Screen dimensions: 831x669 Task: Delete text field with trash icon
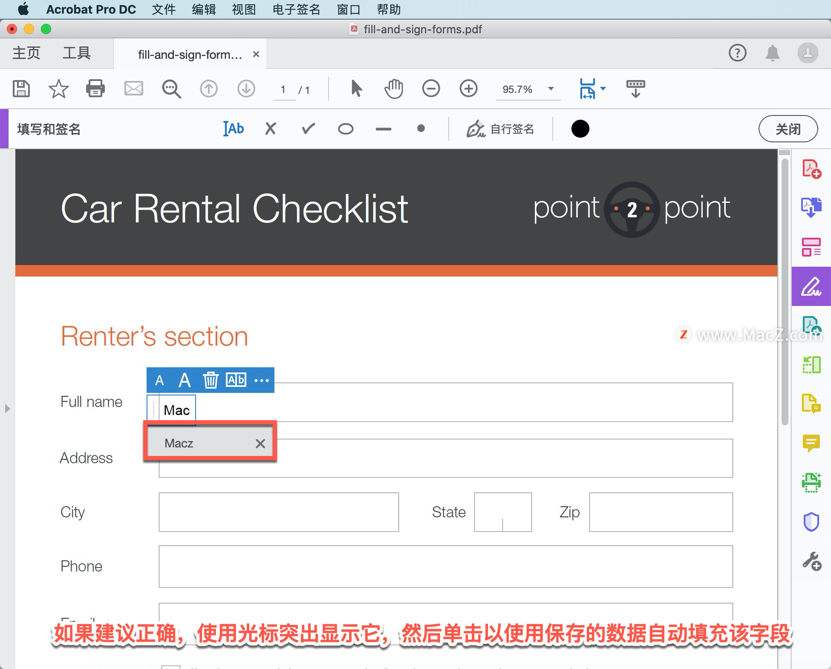pos(211,380)
